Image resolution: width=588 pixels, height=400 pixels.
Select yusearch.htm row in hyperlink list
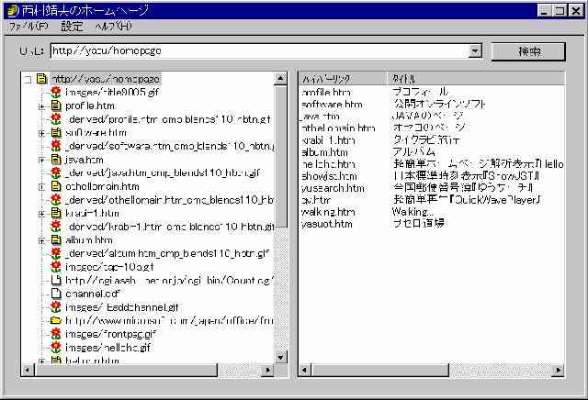[333, 188]
